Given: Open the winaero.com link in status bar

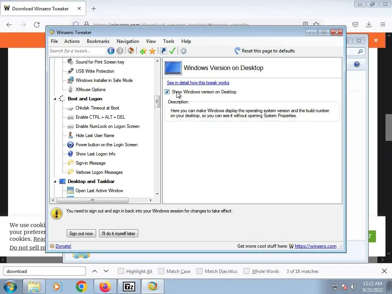Looking at the screenshot, I should point(315,246).
